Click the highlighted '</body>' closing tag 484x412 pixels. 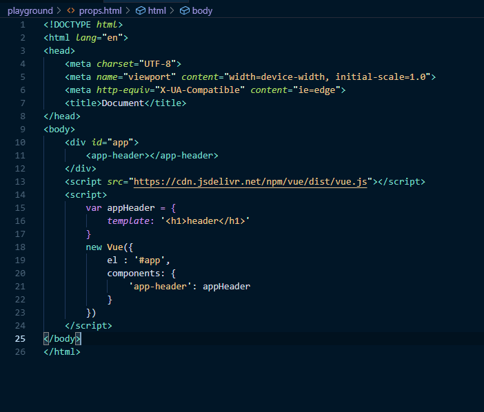(62, 338)
